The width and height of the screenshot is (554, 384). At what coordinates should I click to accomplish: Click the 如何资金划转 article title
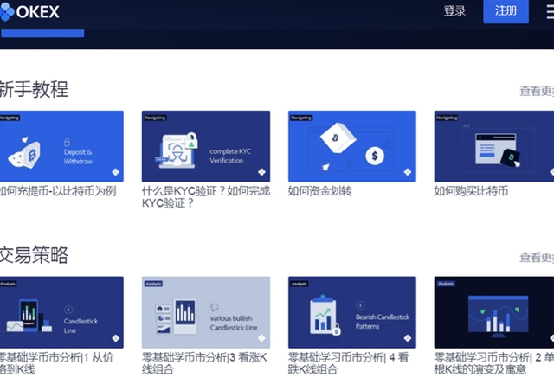(x=319, y=191)
